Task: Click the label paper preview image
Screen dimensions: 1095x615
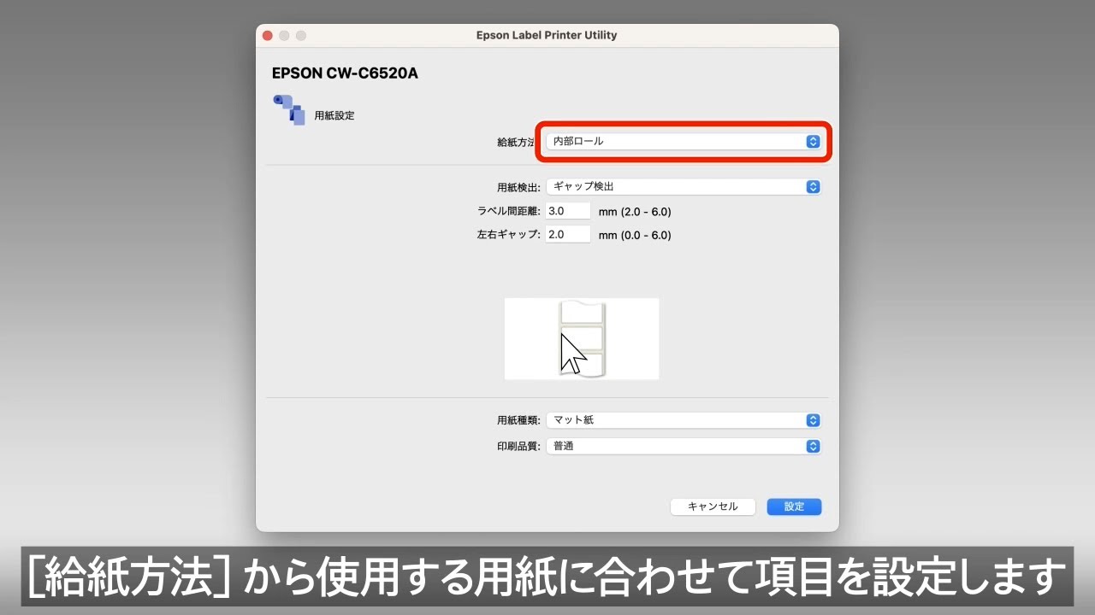Action: coord(582,338)
